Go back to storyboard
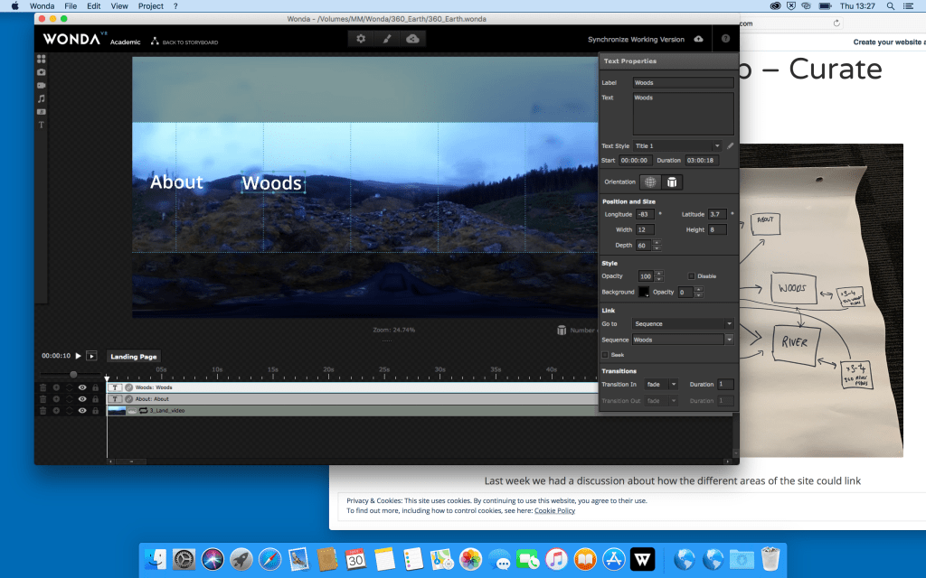This screenshot has height=578, width=926. 184,42
